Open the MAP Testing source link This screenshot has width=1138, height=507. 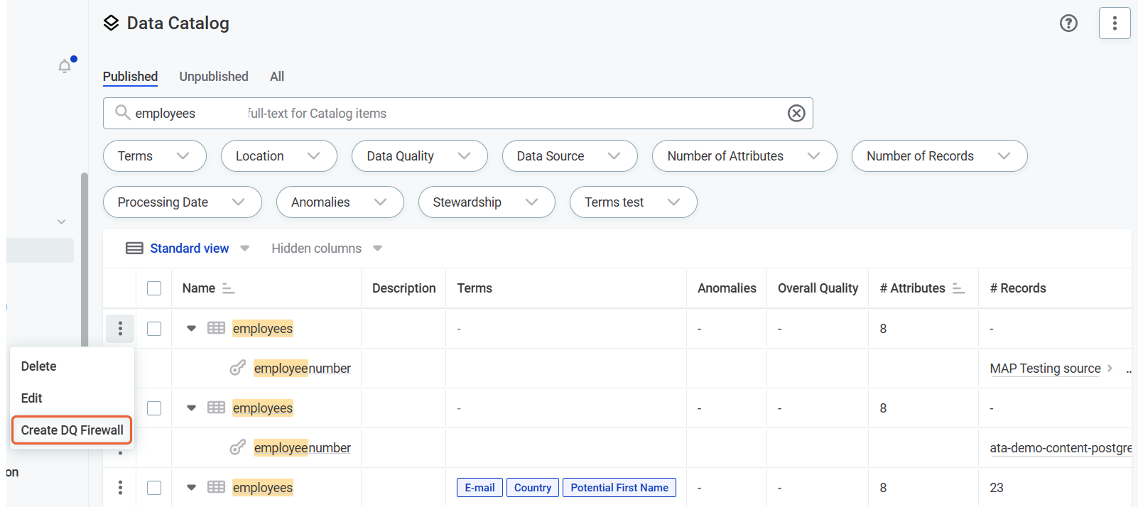1045,369
